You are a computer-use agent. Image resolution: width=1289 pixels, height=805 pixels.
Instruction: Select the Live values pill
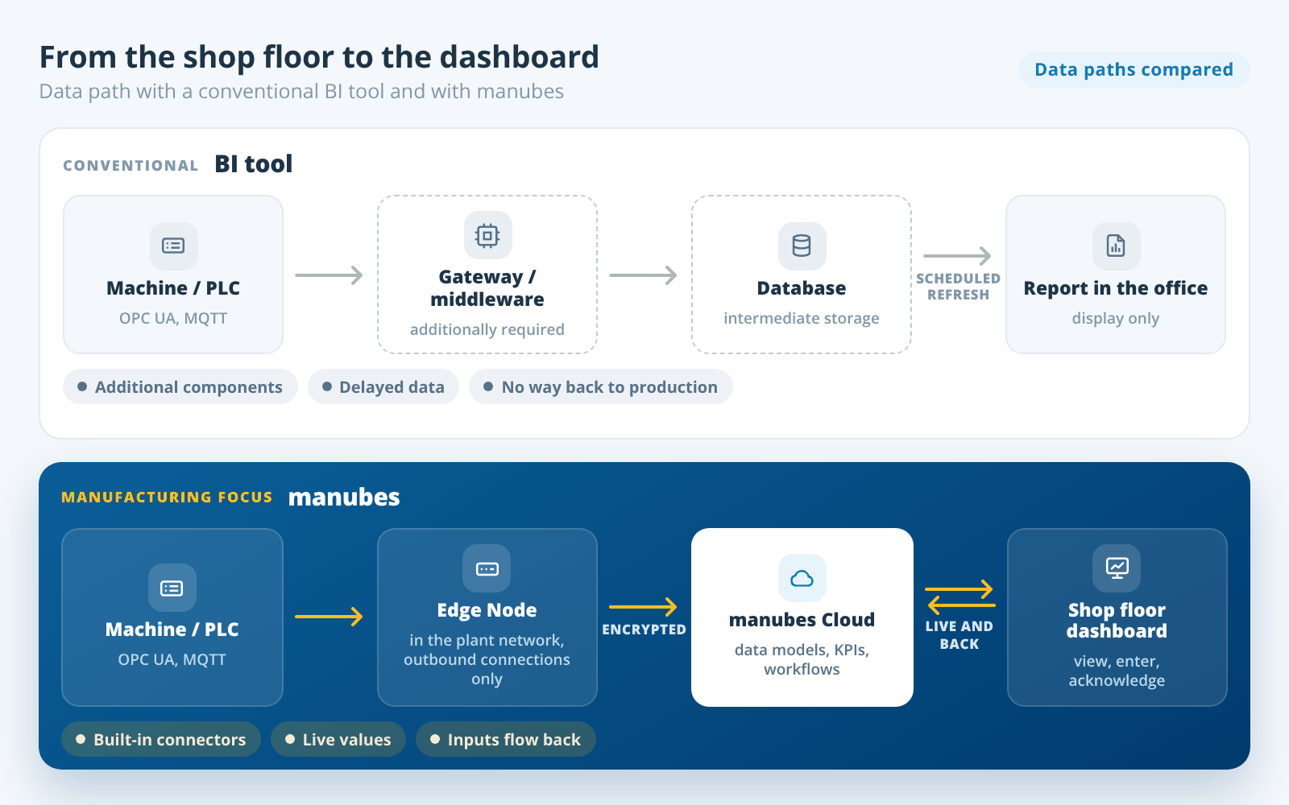(x=338, y=739)
